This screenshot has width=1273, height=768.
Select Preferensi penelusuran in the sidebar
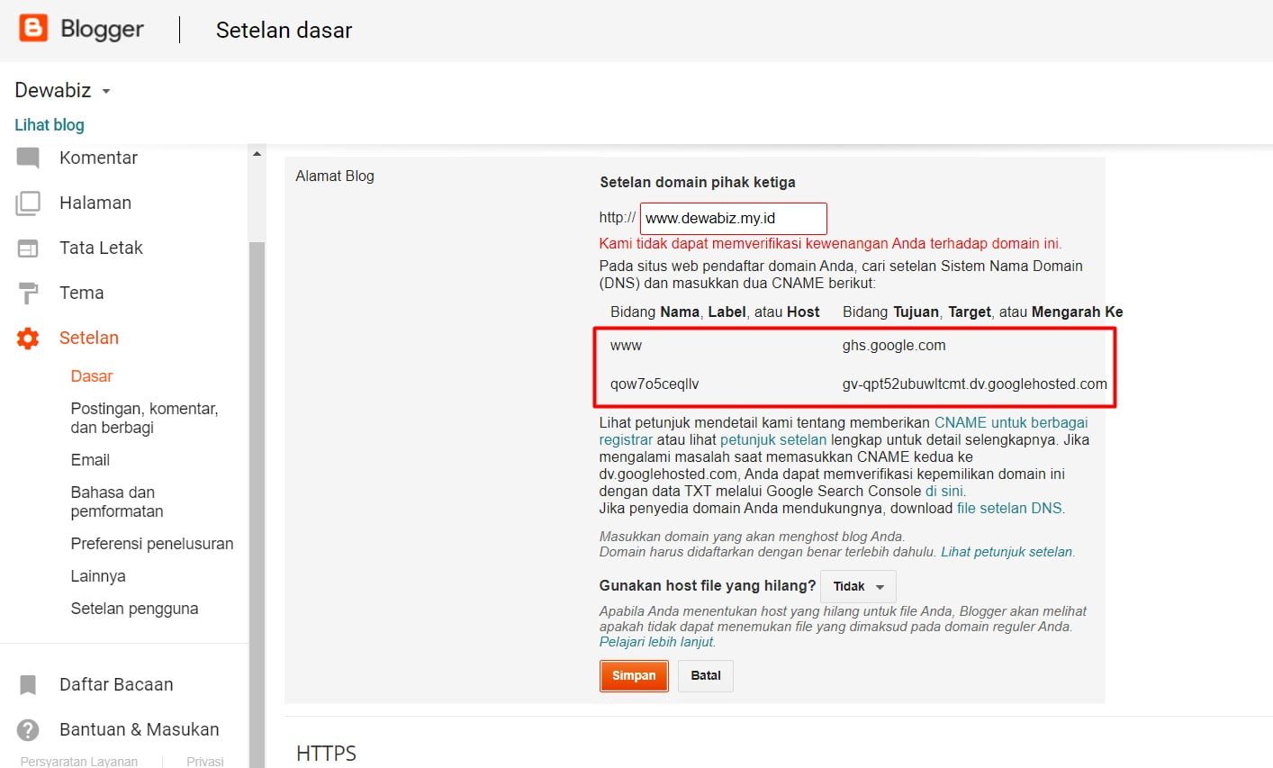pyautogui.click(x=151, y=544)
